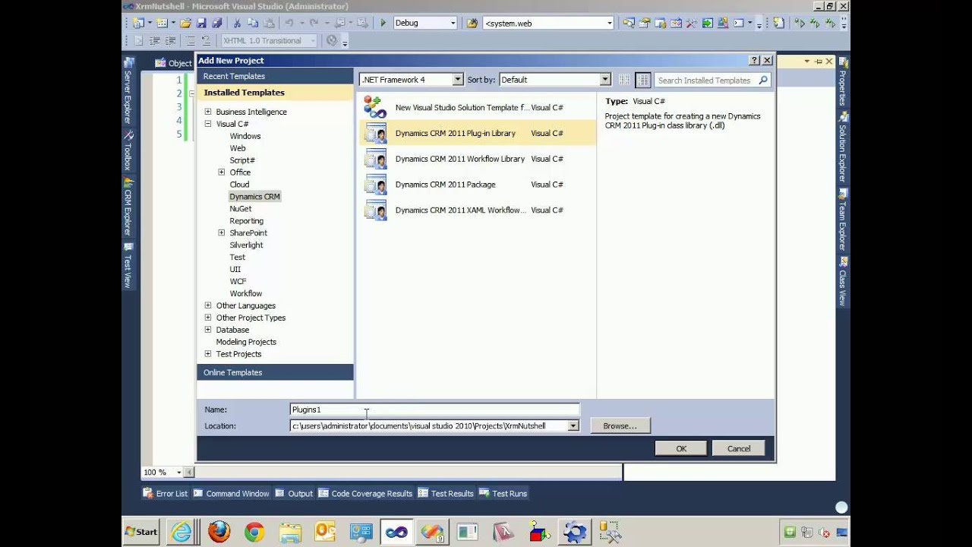Expand the Database tree node
Viewport: 972px width, 547px height.
[x=208, y=330]
